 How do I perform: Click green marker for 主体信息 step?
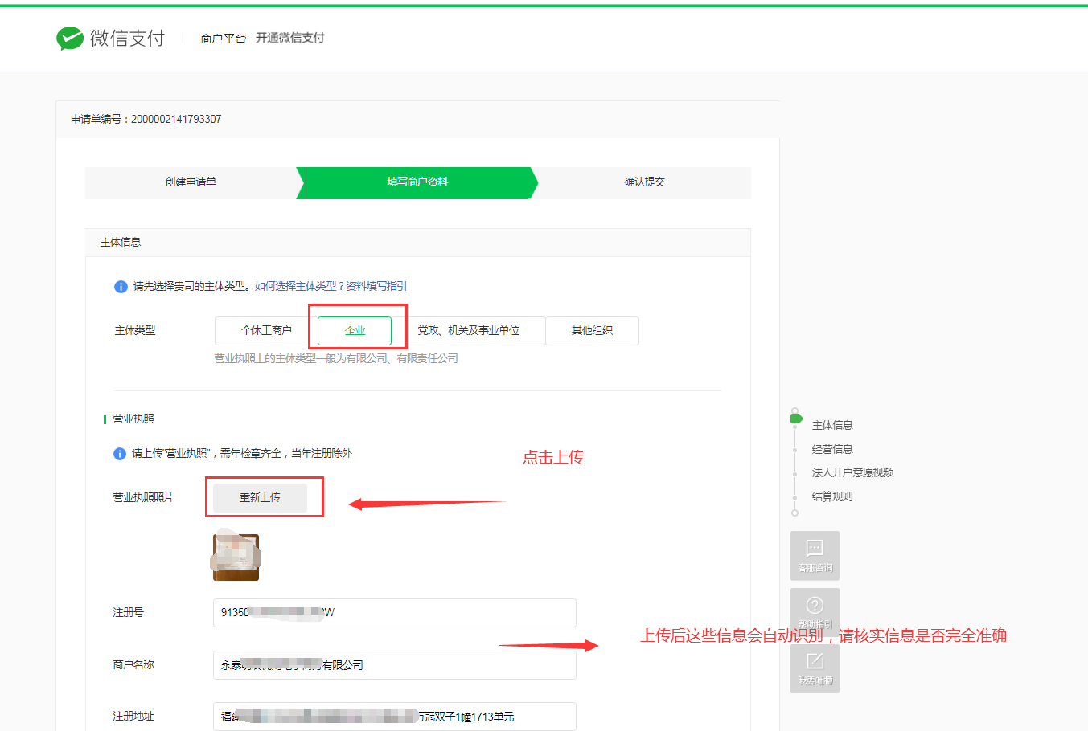pos(796,419)
